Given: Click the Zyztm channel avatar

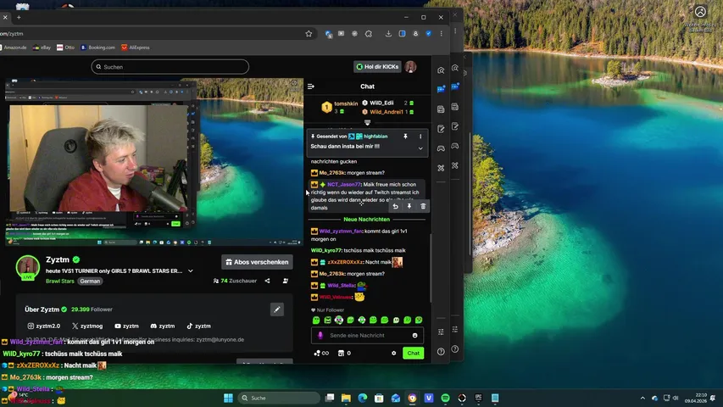Looking at the screenshot, I should pyautogui.click(x=28, y=267).
